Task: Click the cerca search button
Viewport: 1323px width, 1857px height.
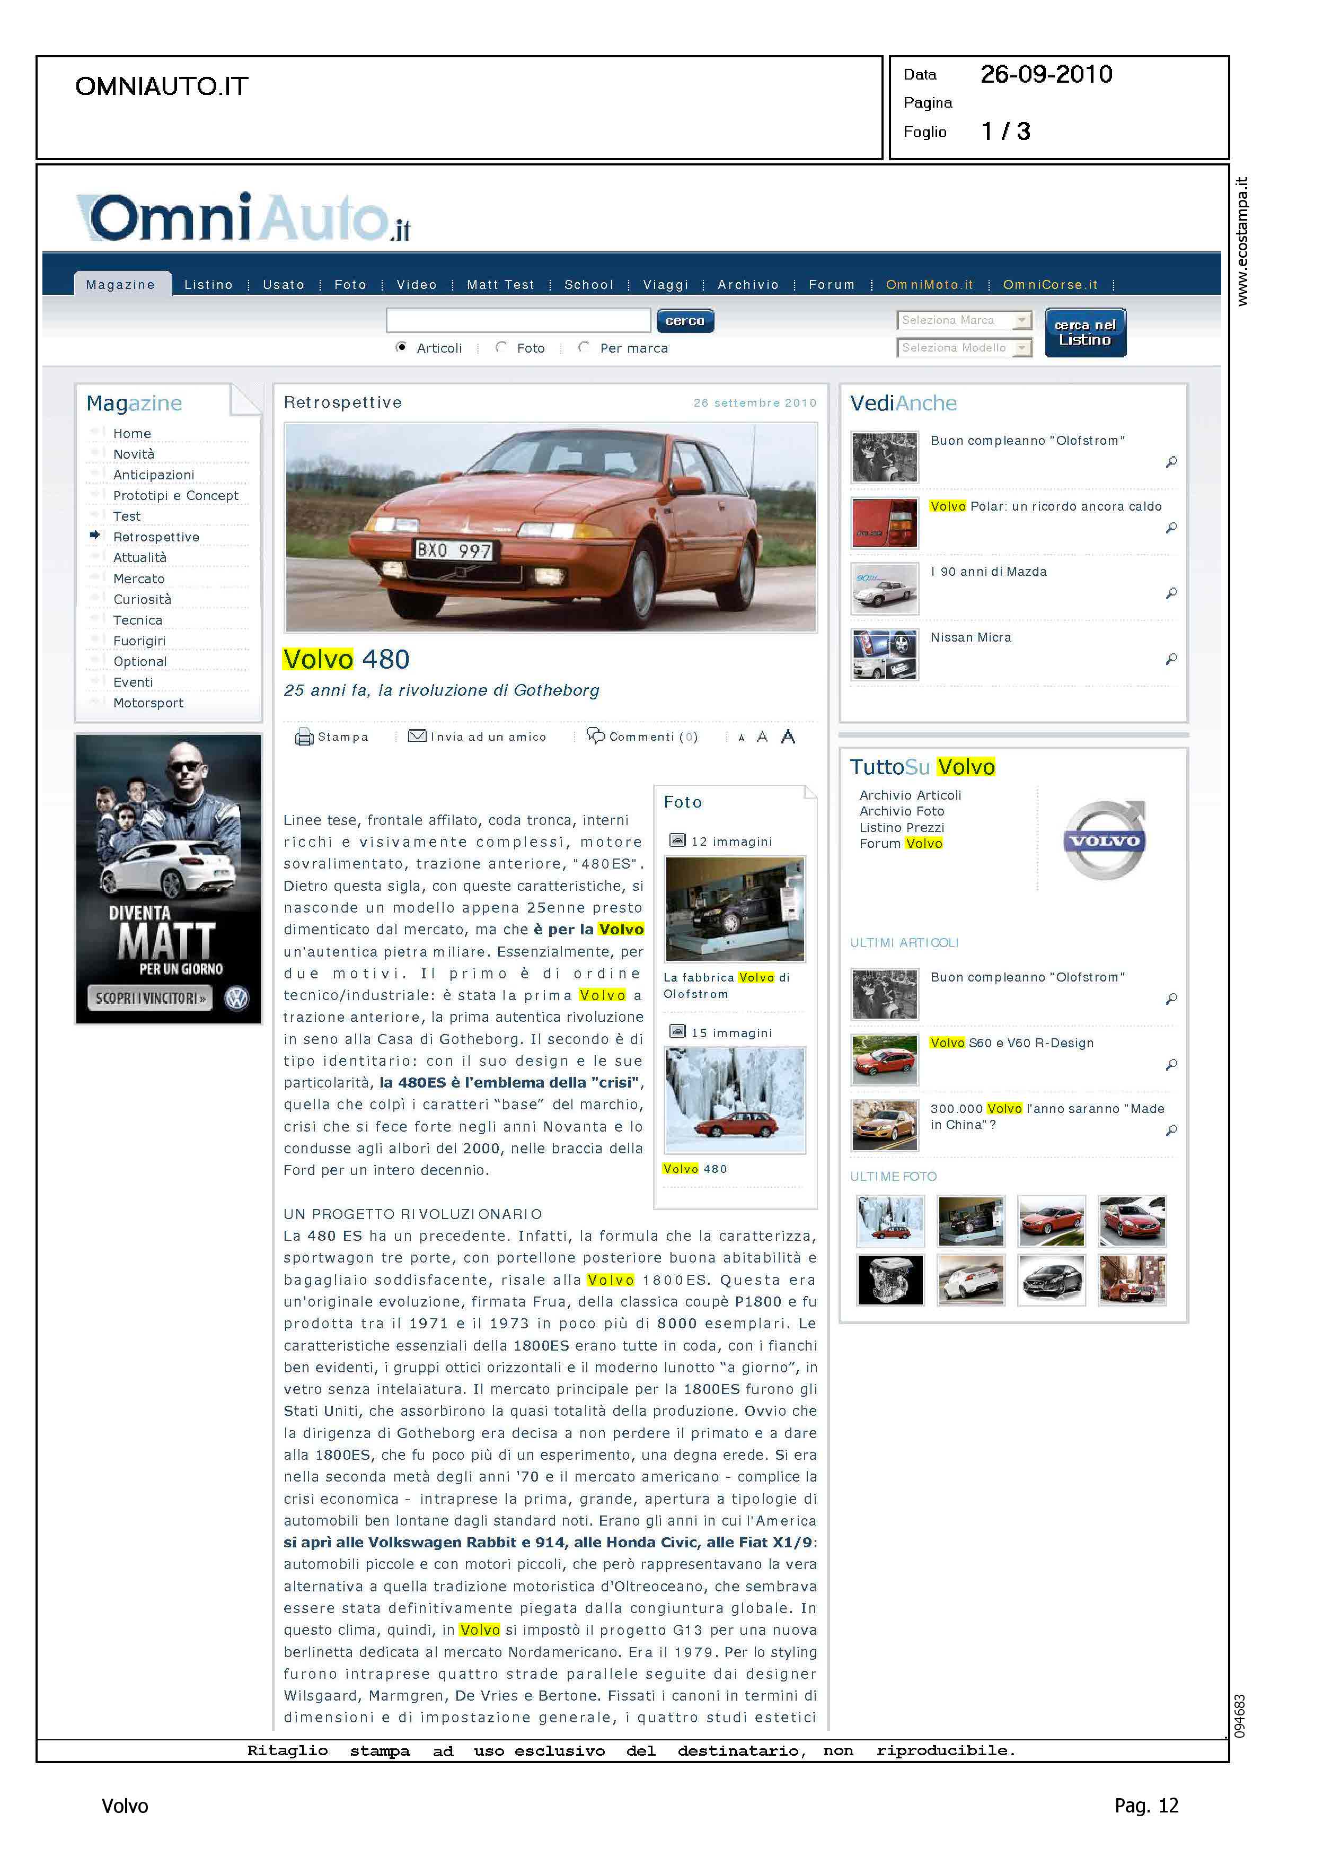Action: [x=685, y=321]
